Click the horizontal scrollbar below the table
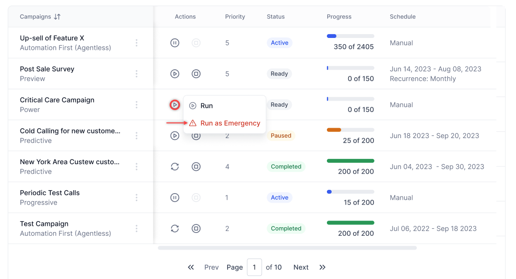The image size is (516, 279). tap(287, 248)
